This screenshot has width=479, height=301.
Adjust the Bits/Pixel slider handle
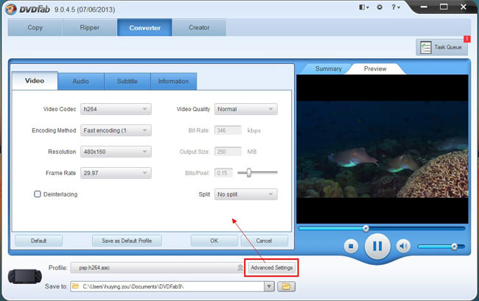[249, 173]
